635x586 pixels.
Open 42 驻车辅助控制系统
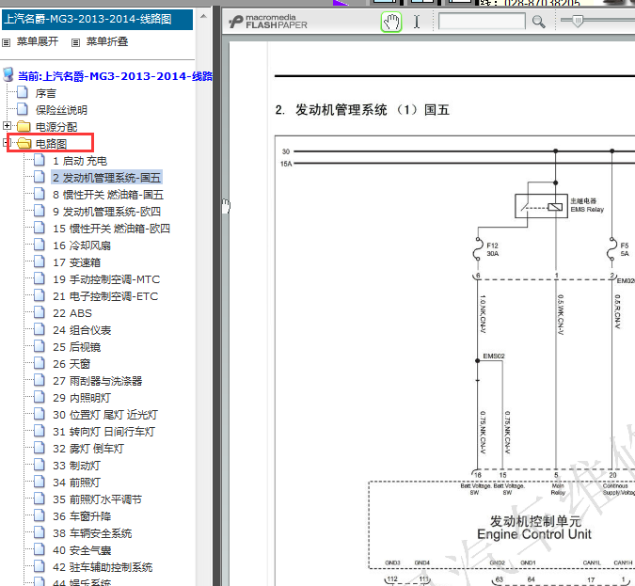pos(103,567)
